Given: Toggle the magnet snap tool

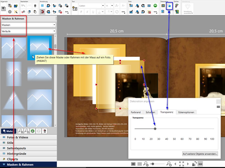Looking at the screenshot, I should (x=42, y=12).
